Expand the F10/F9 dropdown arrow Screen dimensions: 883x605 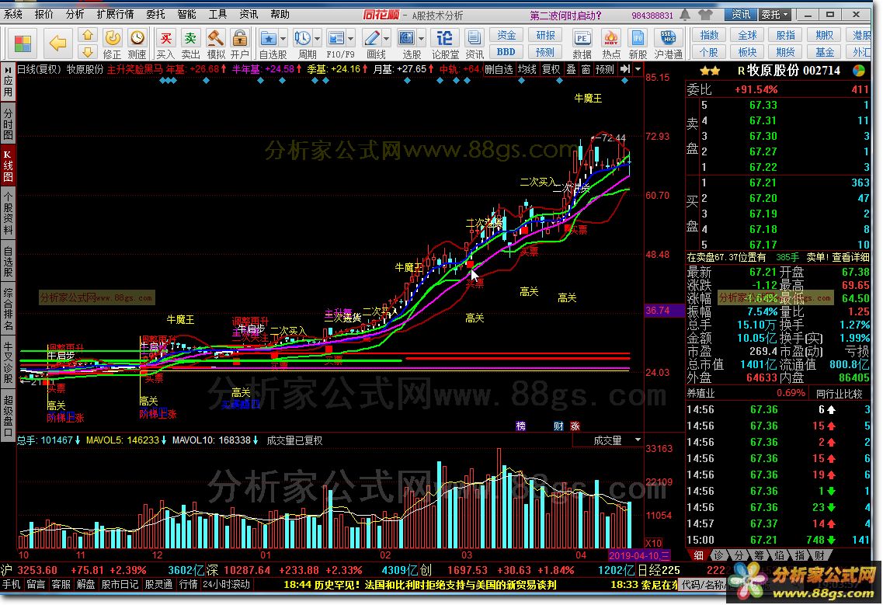(351, 39)
